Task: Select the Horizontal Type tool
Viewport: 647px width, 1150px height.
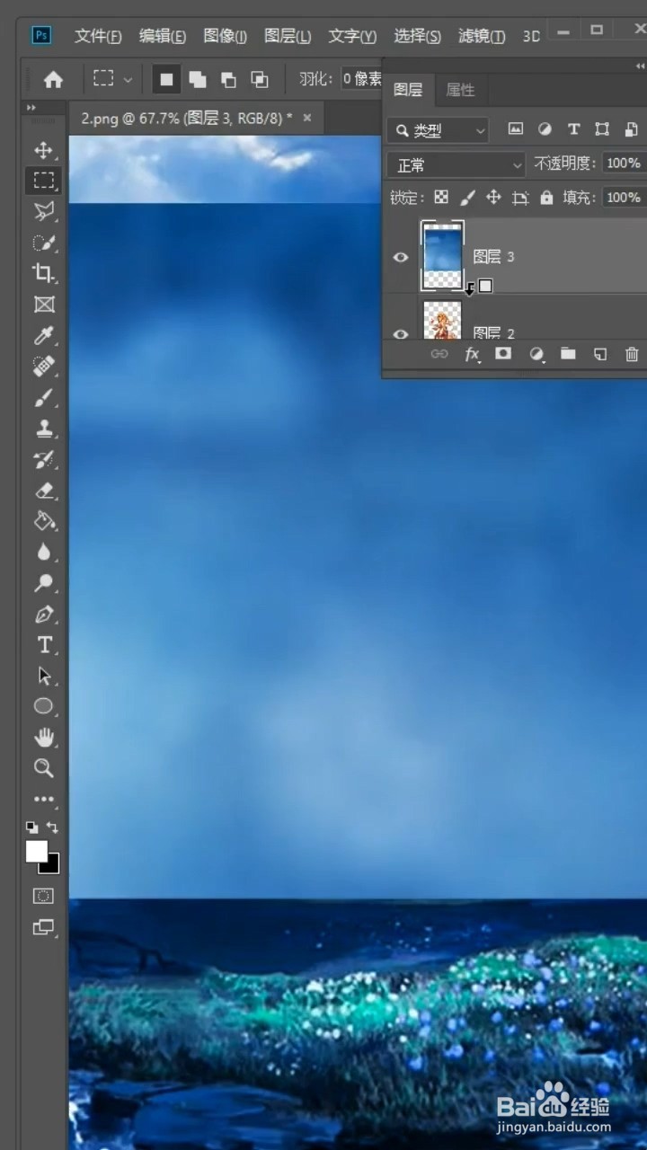Action: pos(43,645)
